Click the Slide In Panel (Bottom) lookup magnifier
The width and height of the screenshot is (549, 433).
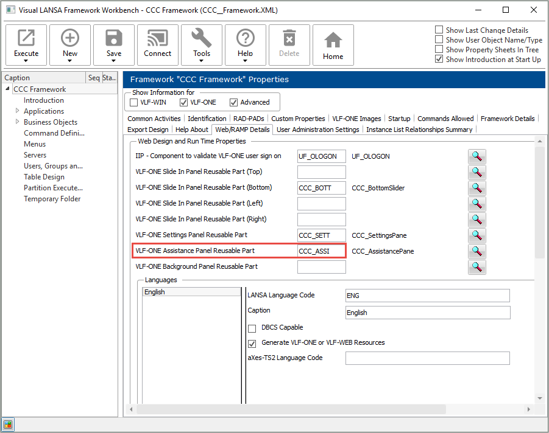(477, 188)
